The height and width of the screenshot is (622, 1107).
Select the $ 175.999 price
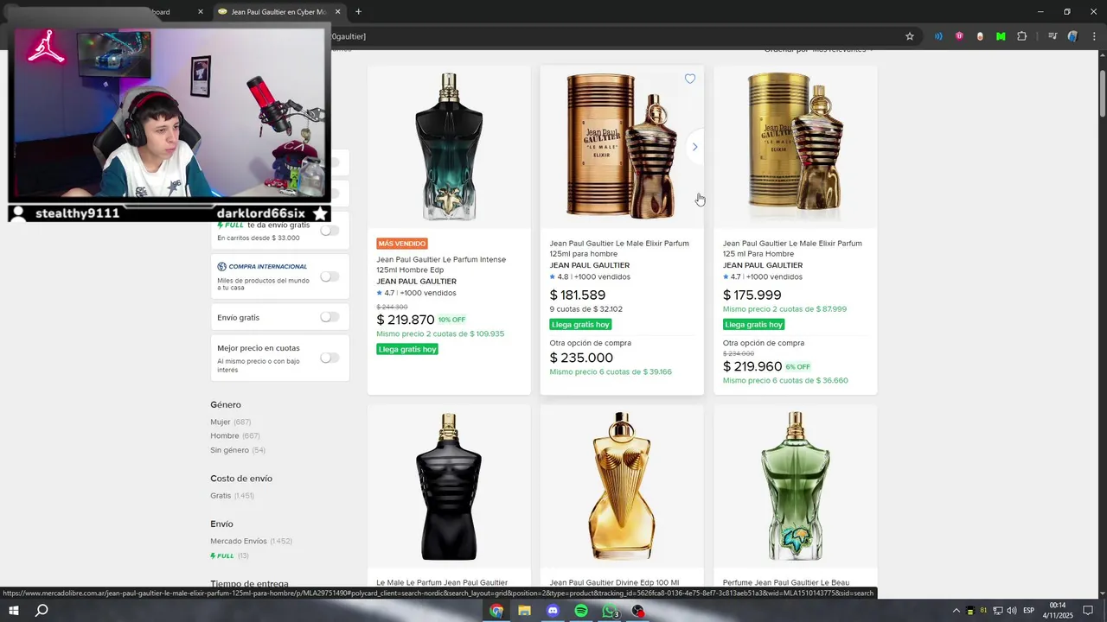[x=752, y=295]
